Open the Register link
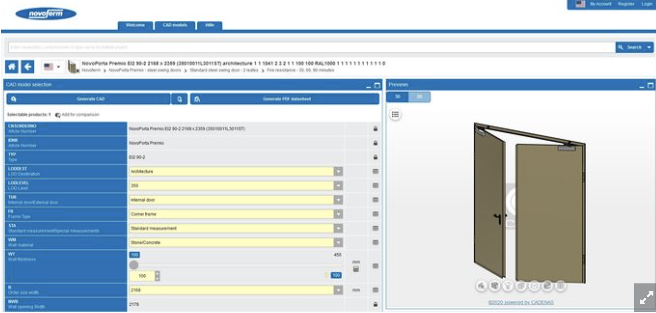Image resolution: width=656 pixels, height=313 pixels. [x=626, y=4]
